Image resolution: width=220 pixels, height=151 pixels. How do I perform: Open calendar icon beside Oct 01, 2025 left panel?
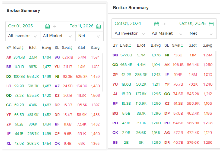click(x=47, y=26)
